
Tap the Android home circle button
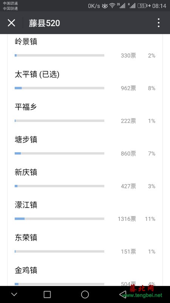(x=85, y=294)
